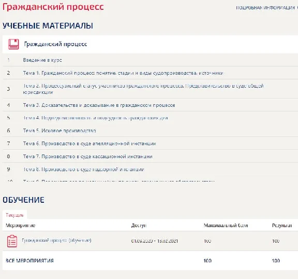Click the Максимальный балл column header
This screenshot has height=279, width=298.
pyautogui.click(x=226, y=226)
